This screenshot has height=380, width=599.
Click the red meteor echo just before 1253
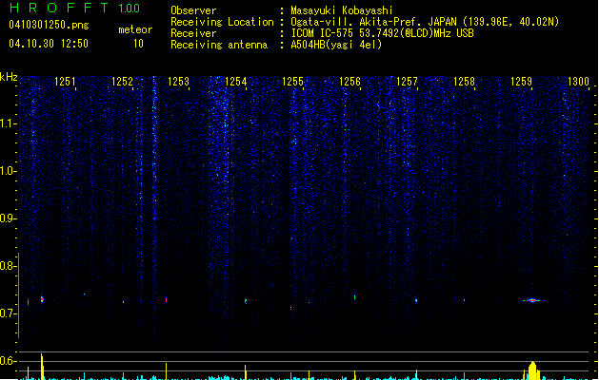pyautogui.click(x=166, y=299)
